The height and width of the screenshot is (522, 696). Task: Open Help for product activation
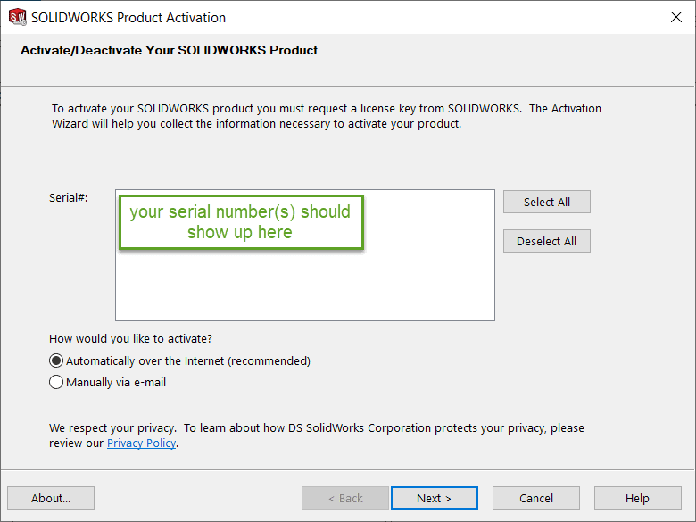click(x=637, y=498)
